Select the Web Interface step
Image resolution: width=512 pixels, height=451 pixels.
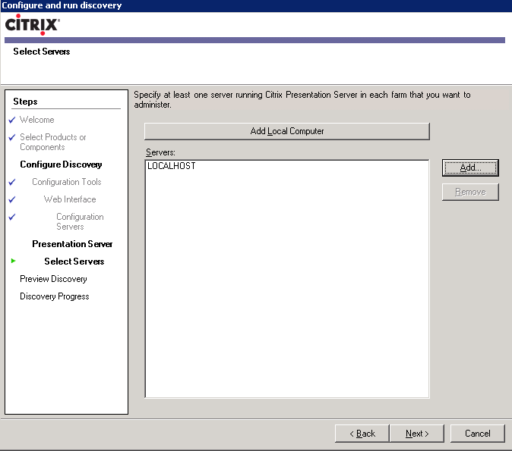[70, 199]
